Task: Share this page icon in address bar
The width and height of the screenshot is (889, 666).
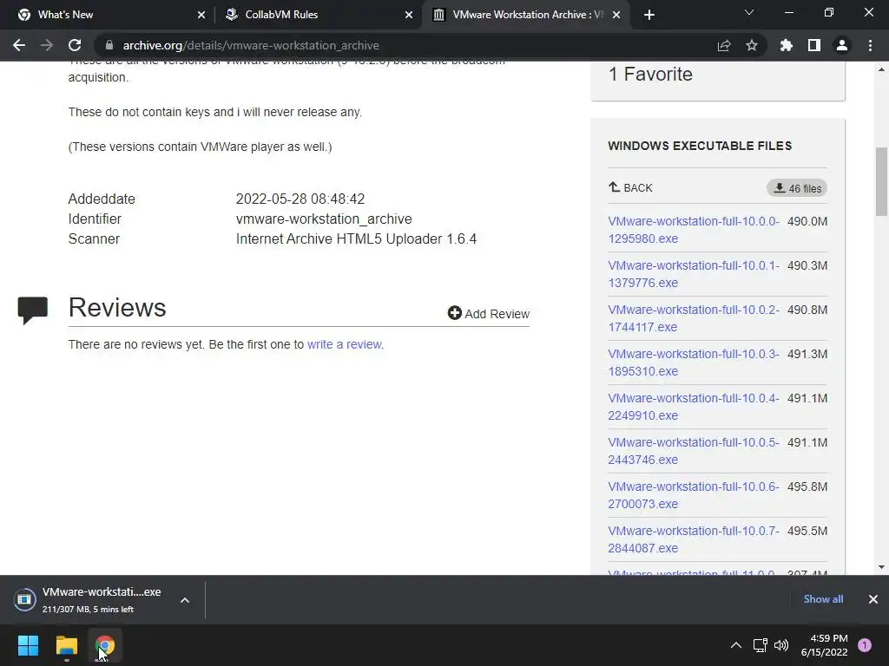Action: tap(724, 45)
